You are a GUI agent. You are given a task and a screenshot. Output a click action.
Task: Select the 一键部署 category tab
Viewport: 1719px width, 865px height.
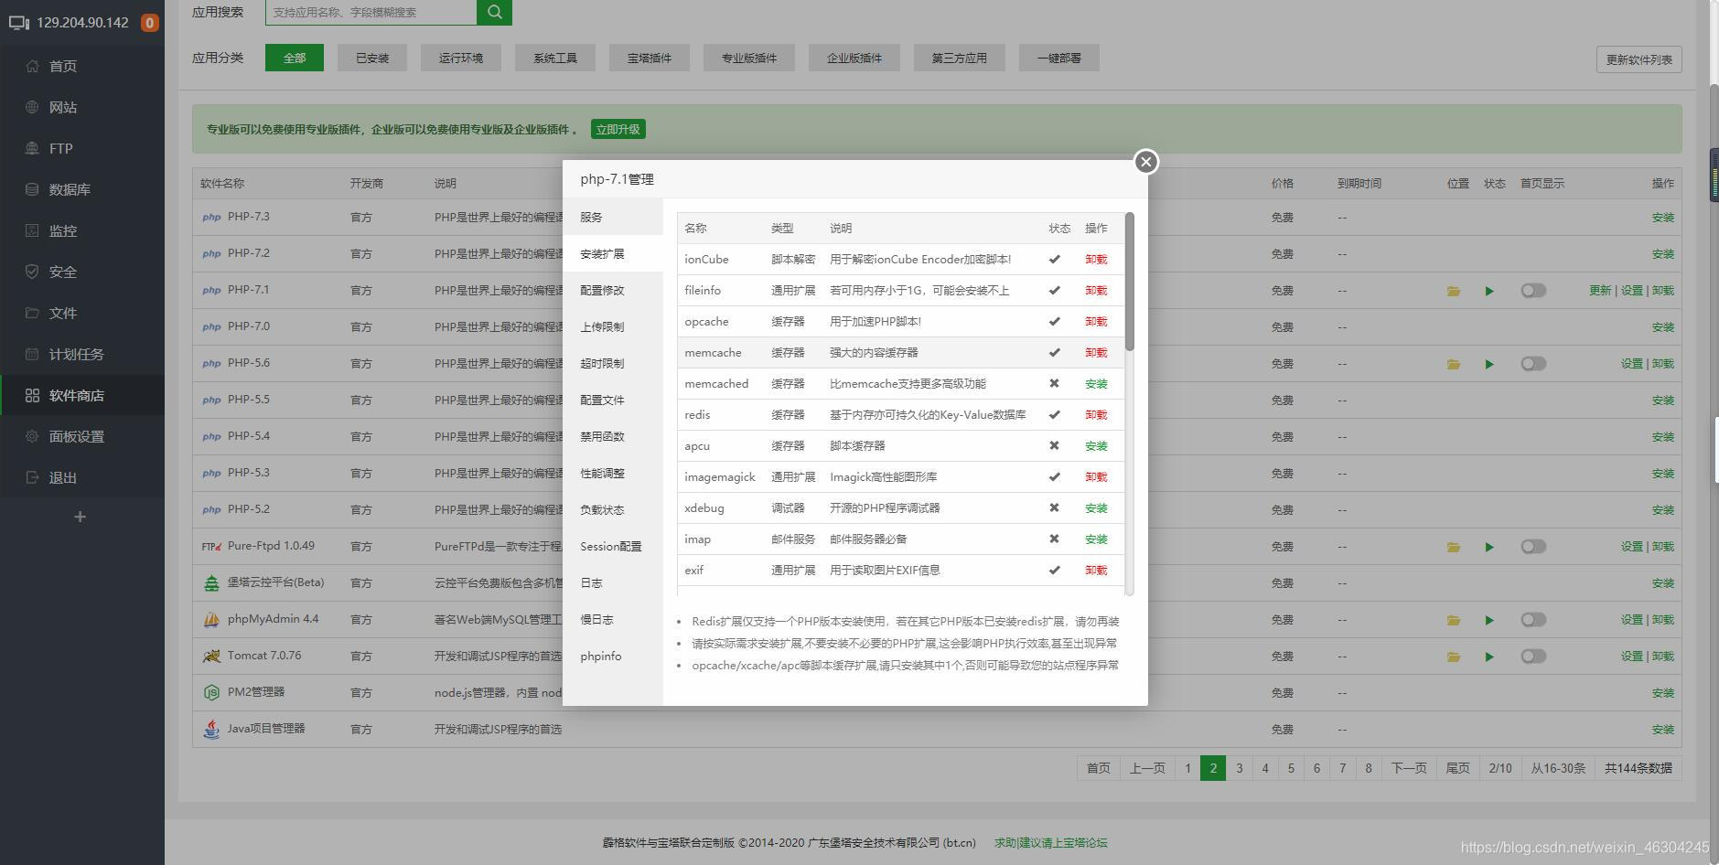(1058, 58)
